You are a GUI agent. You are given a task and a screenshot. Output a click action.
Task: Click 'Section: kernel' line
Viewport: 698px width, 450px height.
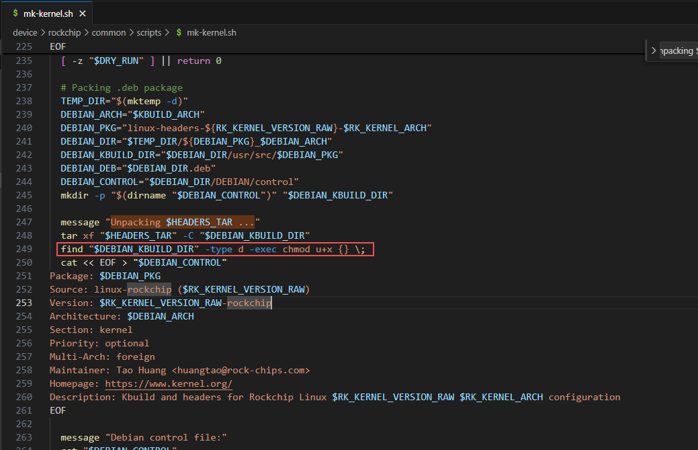point(91,330)
